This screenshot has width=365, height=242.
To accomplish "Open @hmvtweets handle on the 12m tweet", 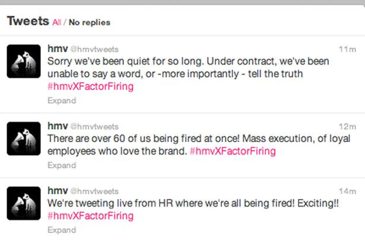I will (94, 127).
